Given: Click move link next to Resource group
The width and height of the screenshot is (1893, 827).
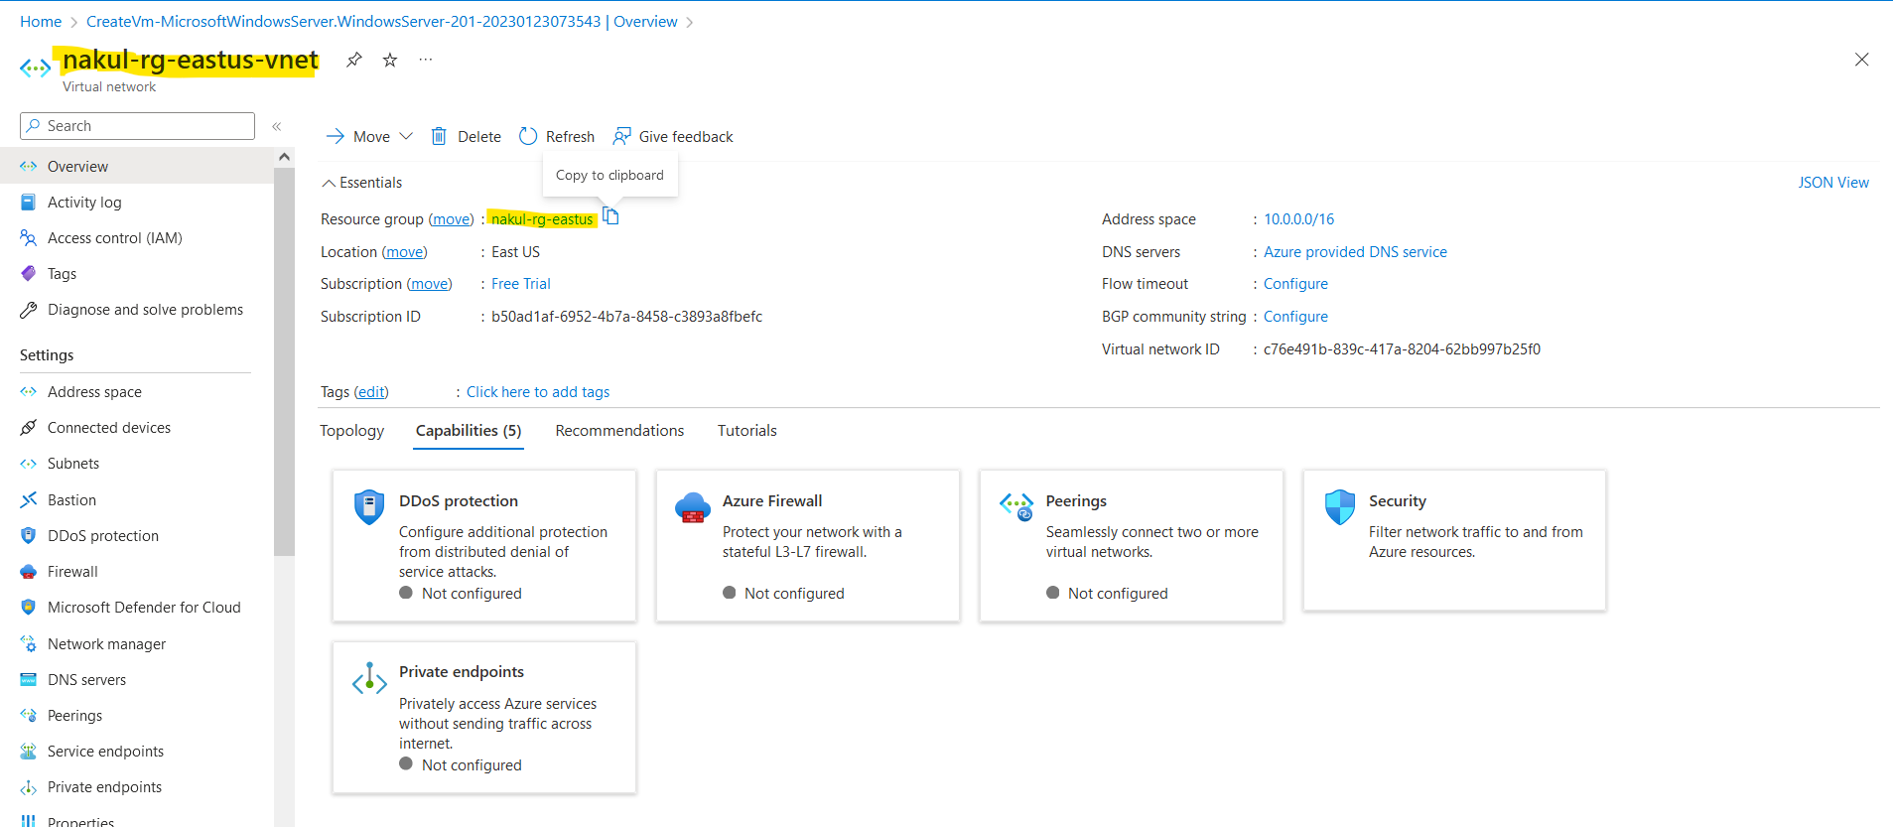Looking at the screenshot, I should (452, 219).
